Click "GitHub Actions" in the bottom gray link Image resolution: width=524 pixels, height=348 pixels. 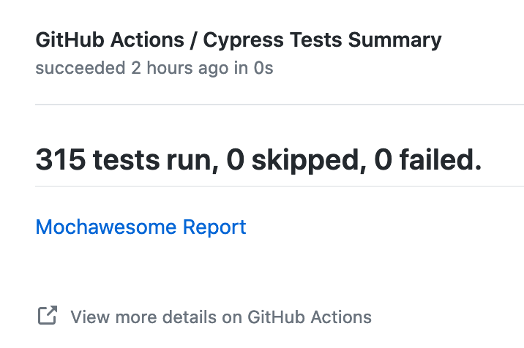pos(310,317)
